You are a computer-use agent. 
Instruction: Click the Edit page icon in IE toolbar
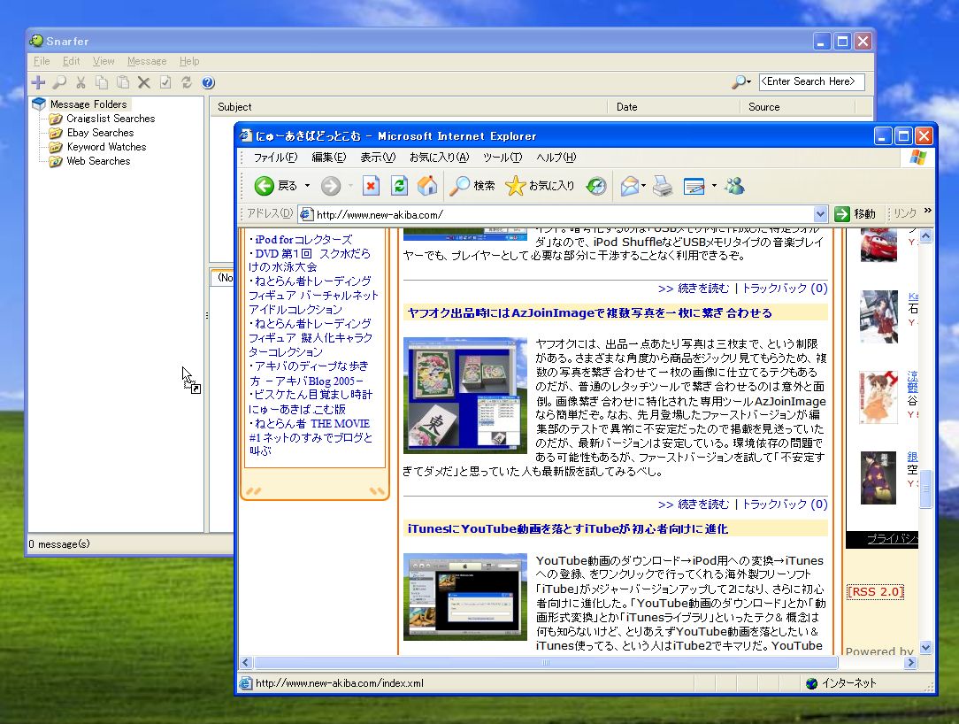click(694, 186)
